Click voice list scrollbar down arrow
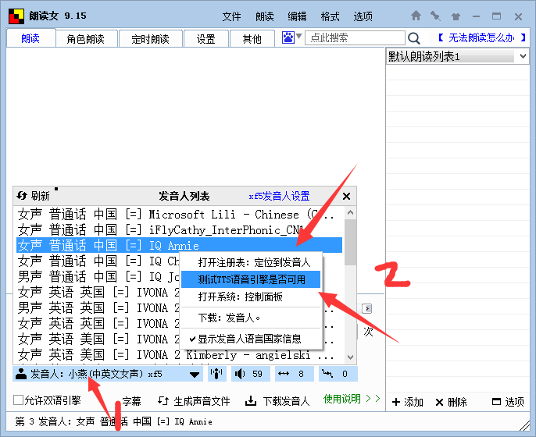536x437 pixels. [350, 357]
